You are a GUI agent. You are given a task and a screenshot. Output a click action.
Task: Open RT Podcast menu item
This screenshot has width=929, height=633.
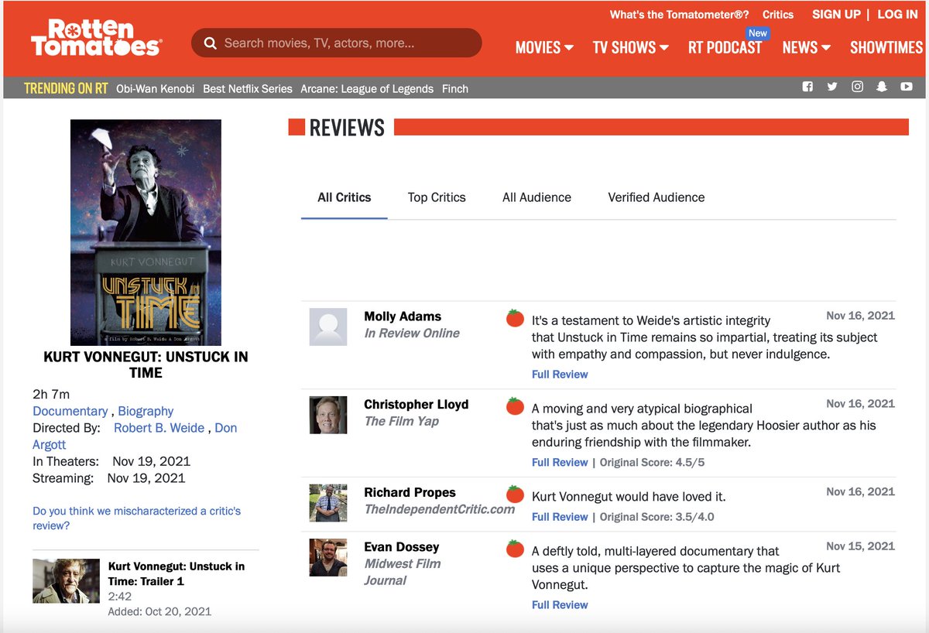[725, 47]
